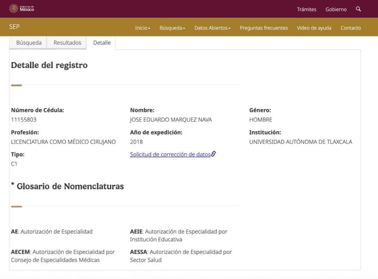Open the Datos Abiertos dropdown
Viewport: 378px width, 279px height.
click(x=212, y=28)
